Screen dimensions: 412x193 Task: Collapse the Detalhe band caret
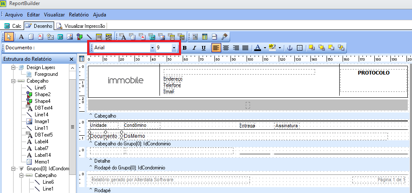[91, 161]
